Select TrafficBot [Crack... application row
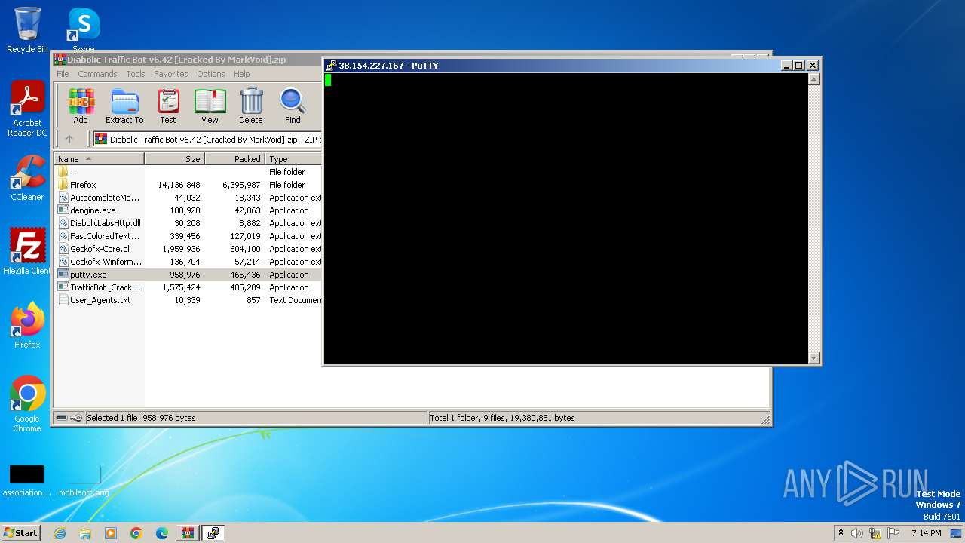 click(188, 287)
